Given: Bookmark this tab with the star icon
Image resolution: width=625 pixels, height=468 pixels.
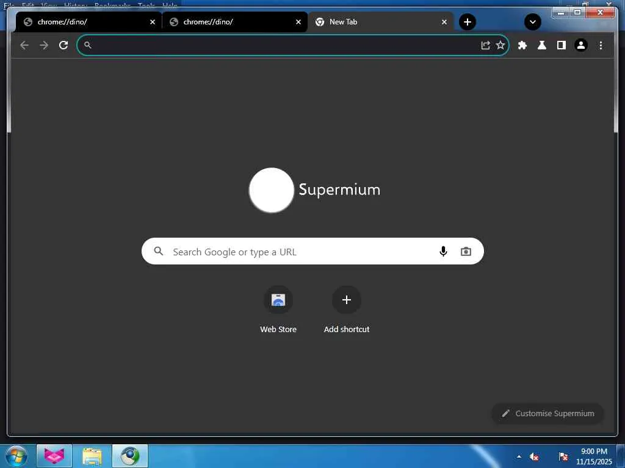Looking at the screenshot, I should (500, 45).
